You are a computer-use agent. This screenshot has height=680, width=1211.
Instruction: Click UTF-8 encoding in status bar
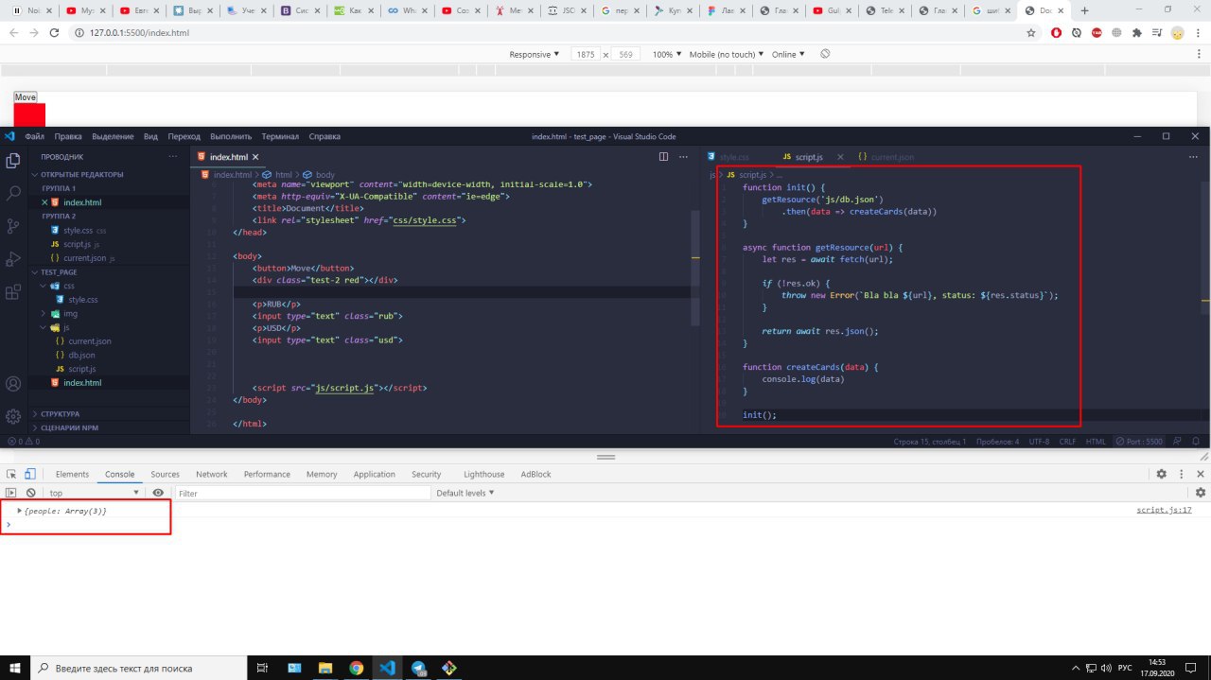pyautogui.click(x=1039, y=442)
